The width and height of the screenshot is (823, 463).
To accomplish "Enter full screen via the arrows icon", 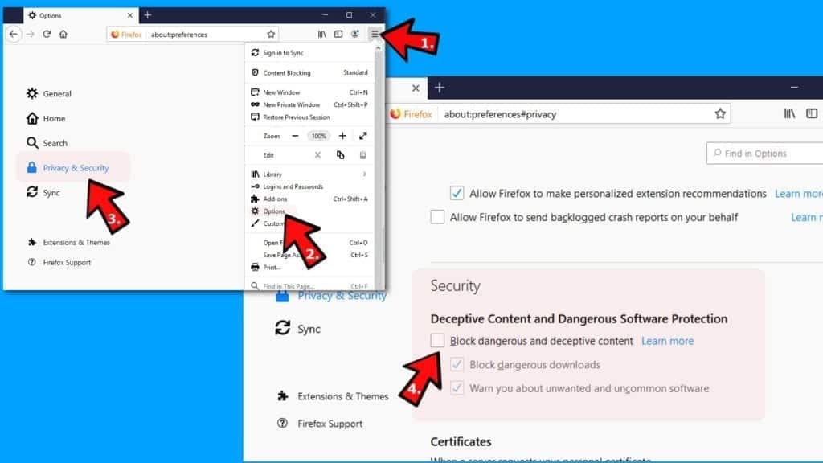I will tap(362, 136).
